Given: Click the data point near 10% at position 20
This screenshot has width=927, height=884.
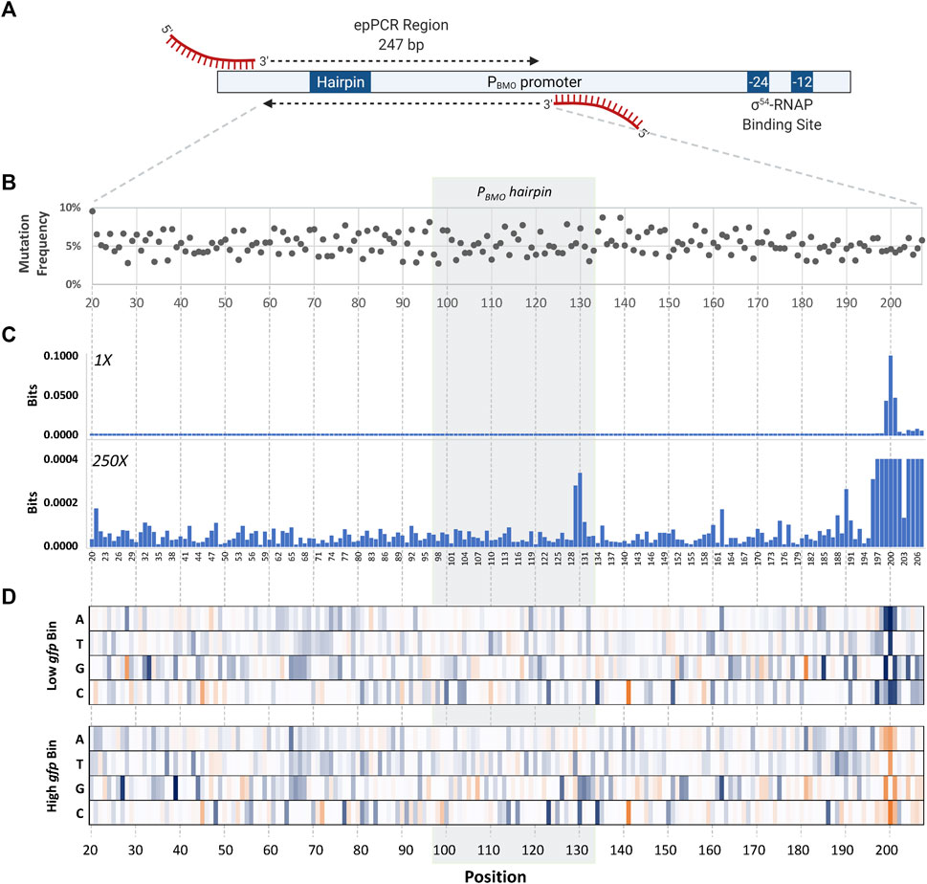Looking at the screenshot, I should tap(92, 211).
